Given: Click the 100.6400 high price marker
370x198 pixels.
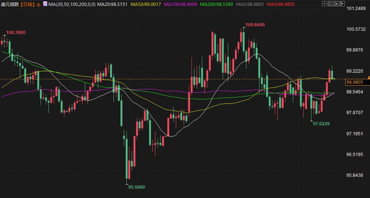Looking at the screenshot, I should point(255,25).
